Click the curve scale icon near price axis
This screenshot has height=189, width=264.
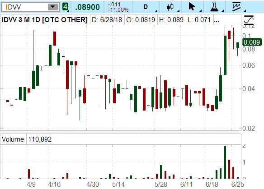coord(249,20)
